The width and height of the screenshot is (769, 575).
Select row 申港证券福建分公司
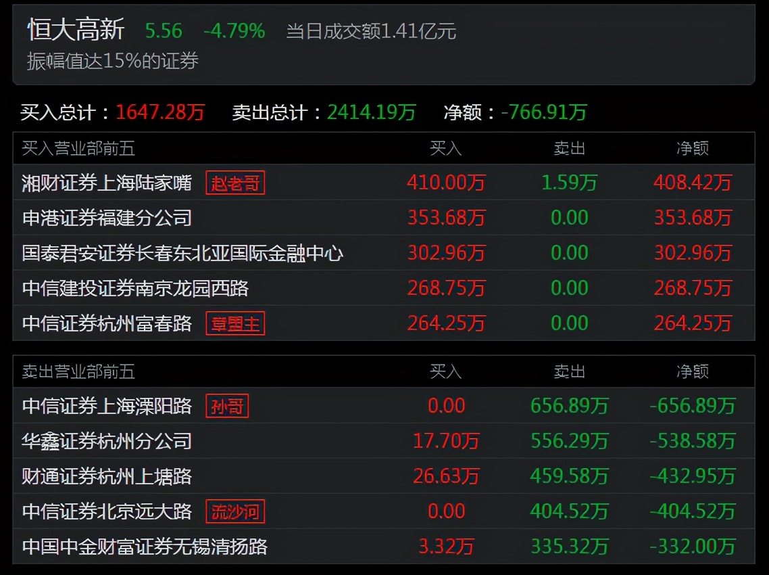coord(384,218)
